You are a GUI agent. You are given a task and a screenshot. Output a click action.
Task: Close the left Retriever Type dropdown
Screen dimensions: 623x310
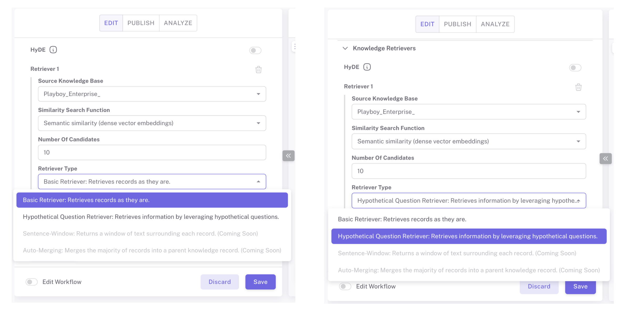click(258, 181)
